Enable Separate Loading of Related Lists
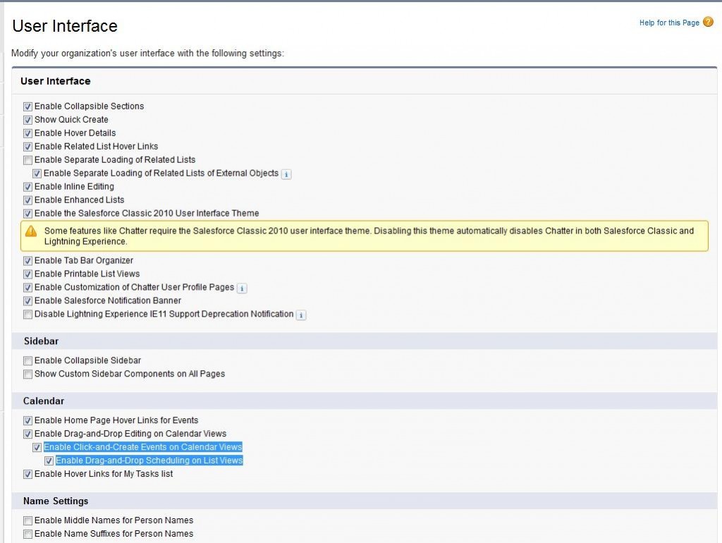The height and width of the screenshot is (543, 722). pos(27,160)
